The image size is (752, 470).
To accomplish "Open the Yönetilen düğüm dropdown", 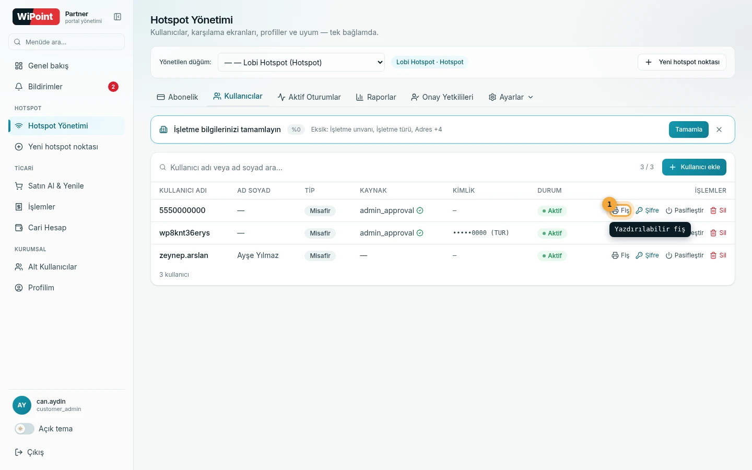I will click(x=301, y=62).
